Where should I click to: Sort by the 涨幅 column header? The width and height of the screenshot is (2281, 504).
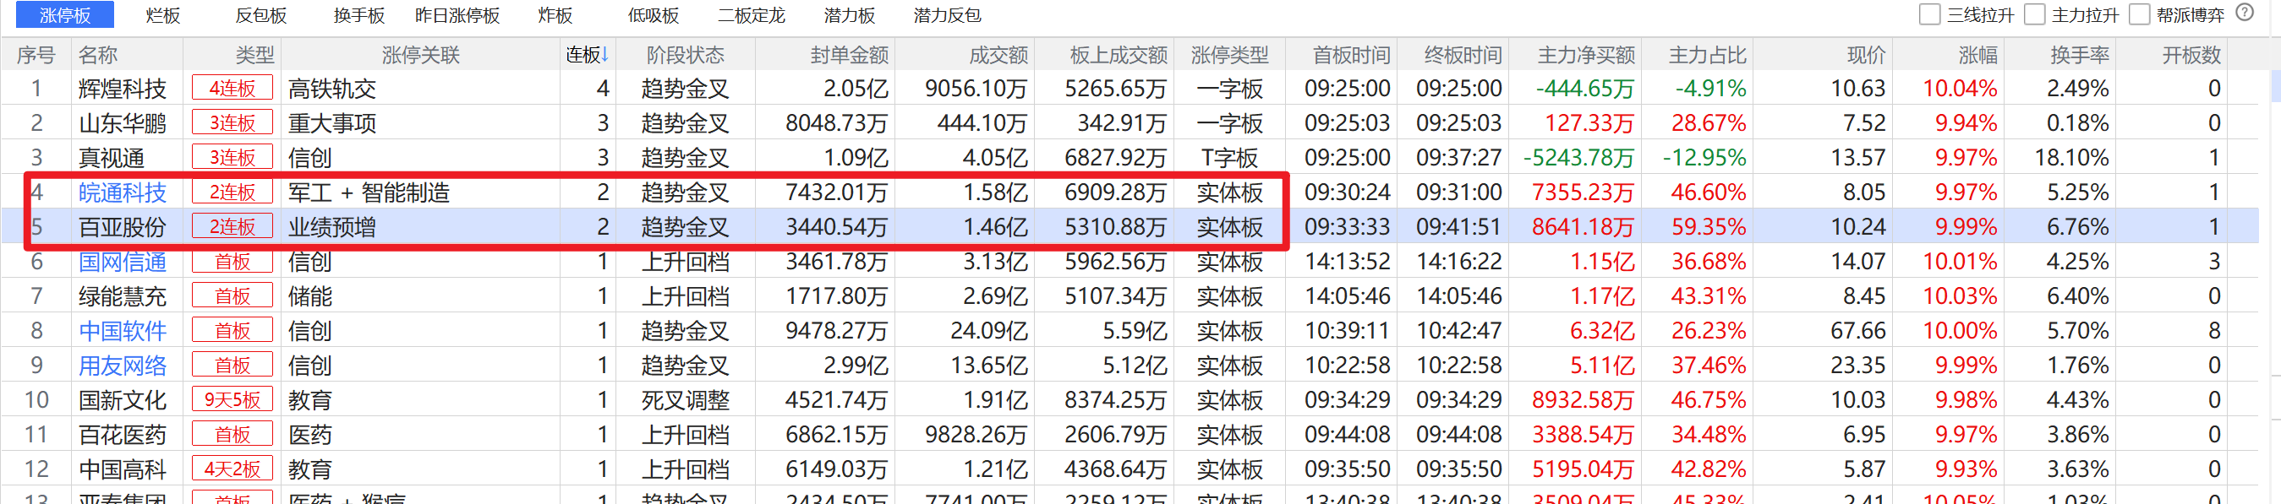[1978, 55]
